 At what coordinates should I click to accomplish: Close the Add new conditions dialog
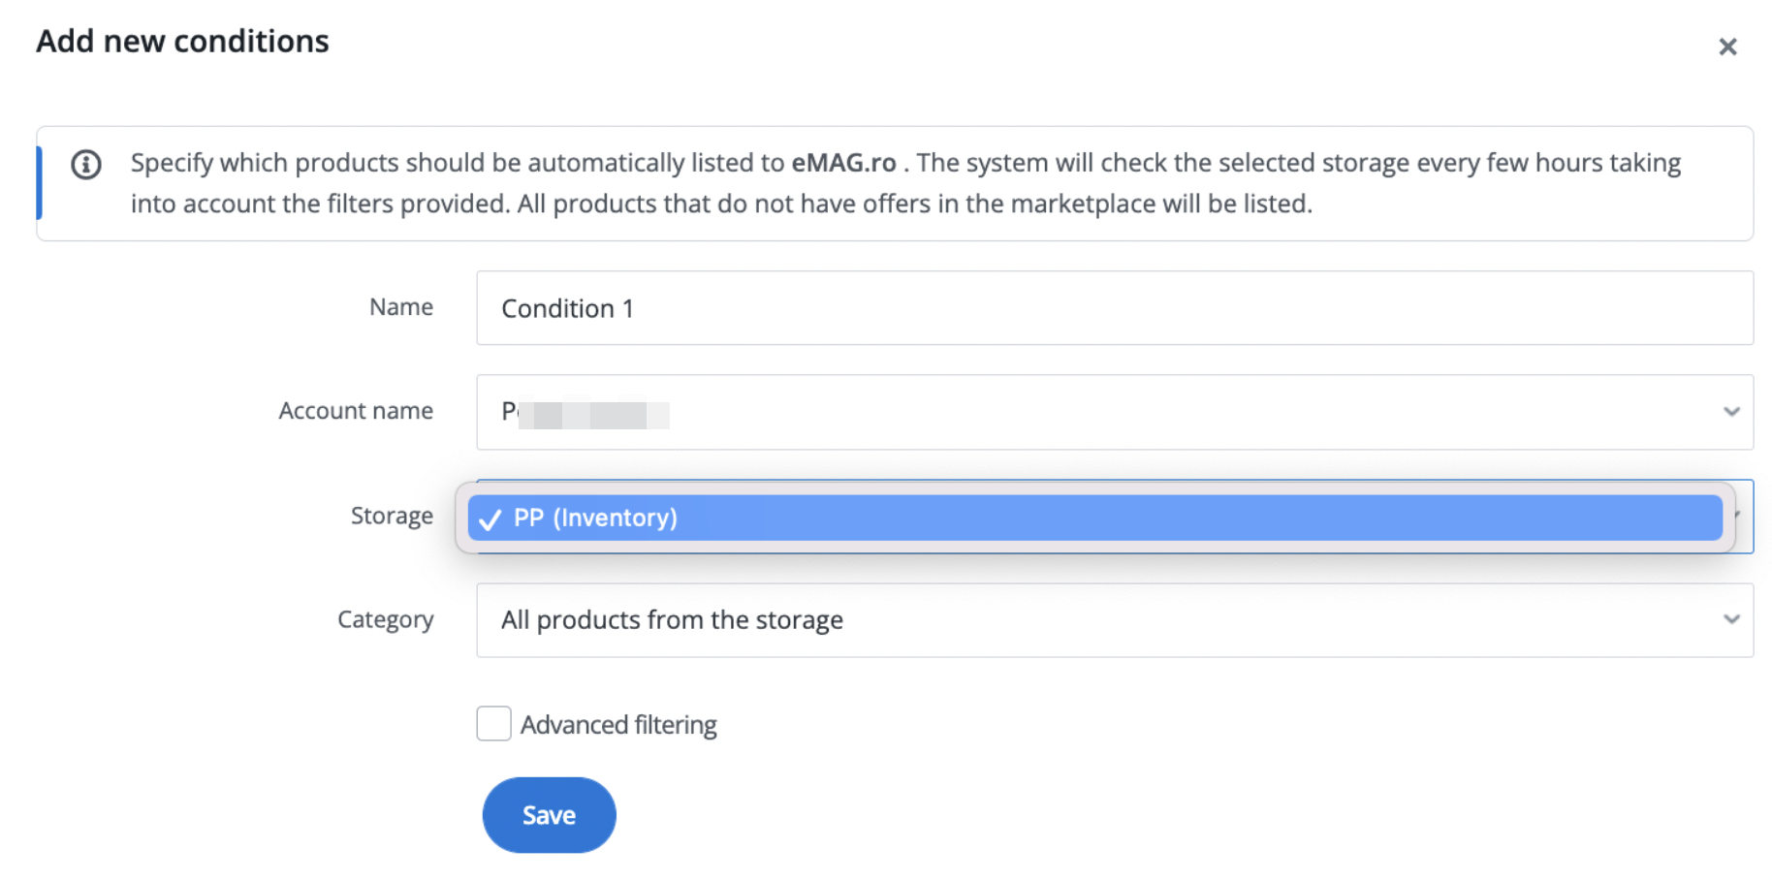(x=1726, y=47)
